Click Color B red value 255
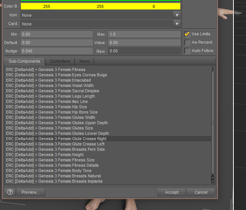This screenshot has width=246, height=210. [x=47, y=6]
